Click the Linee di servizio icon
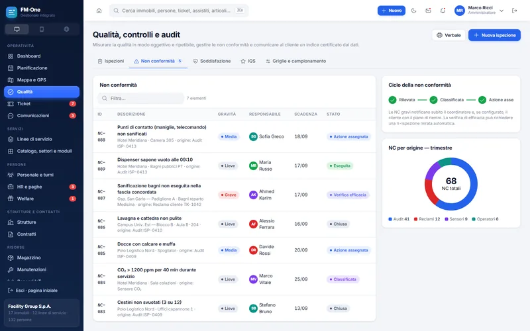This screenshot has height=331, width=530. coord(11,139)
